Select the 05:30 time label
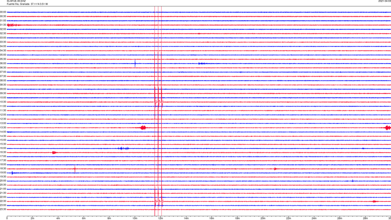This screenshot has height=220, width=391. (3, 59)
